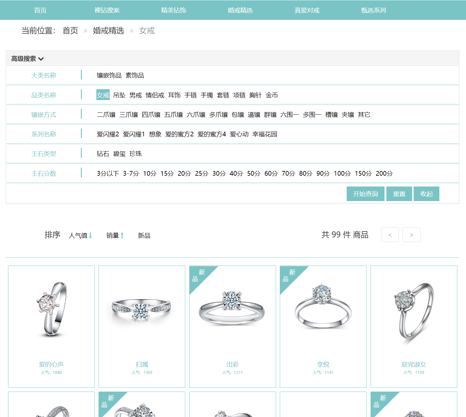Open the 归属 ring thumbnail

tap(142, 309)
